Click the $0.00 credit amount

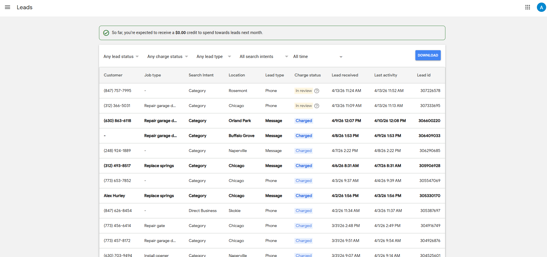point(180,33)
